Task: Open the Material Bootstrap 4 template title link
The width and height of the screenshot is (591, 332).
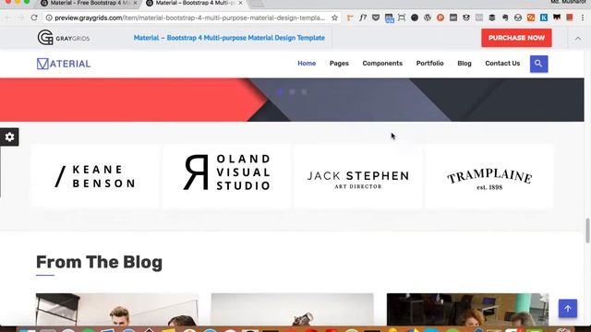Action: tap(229, 38)
